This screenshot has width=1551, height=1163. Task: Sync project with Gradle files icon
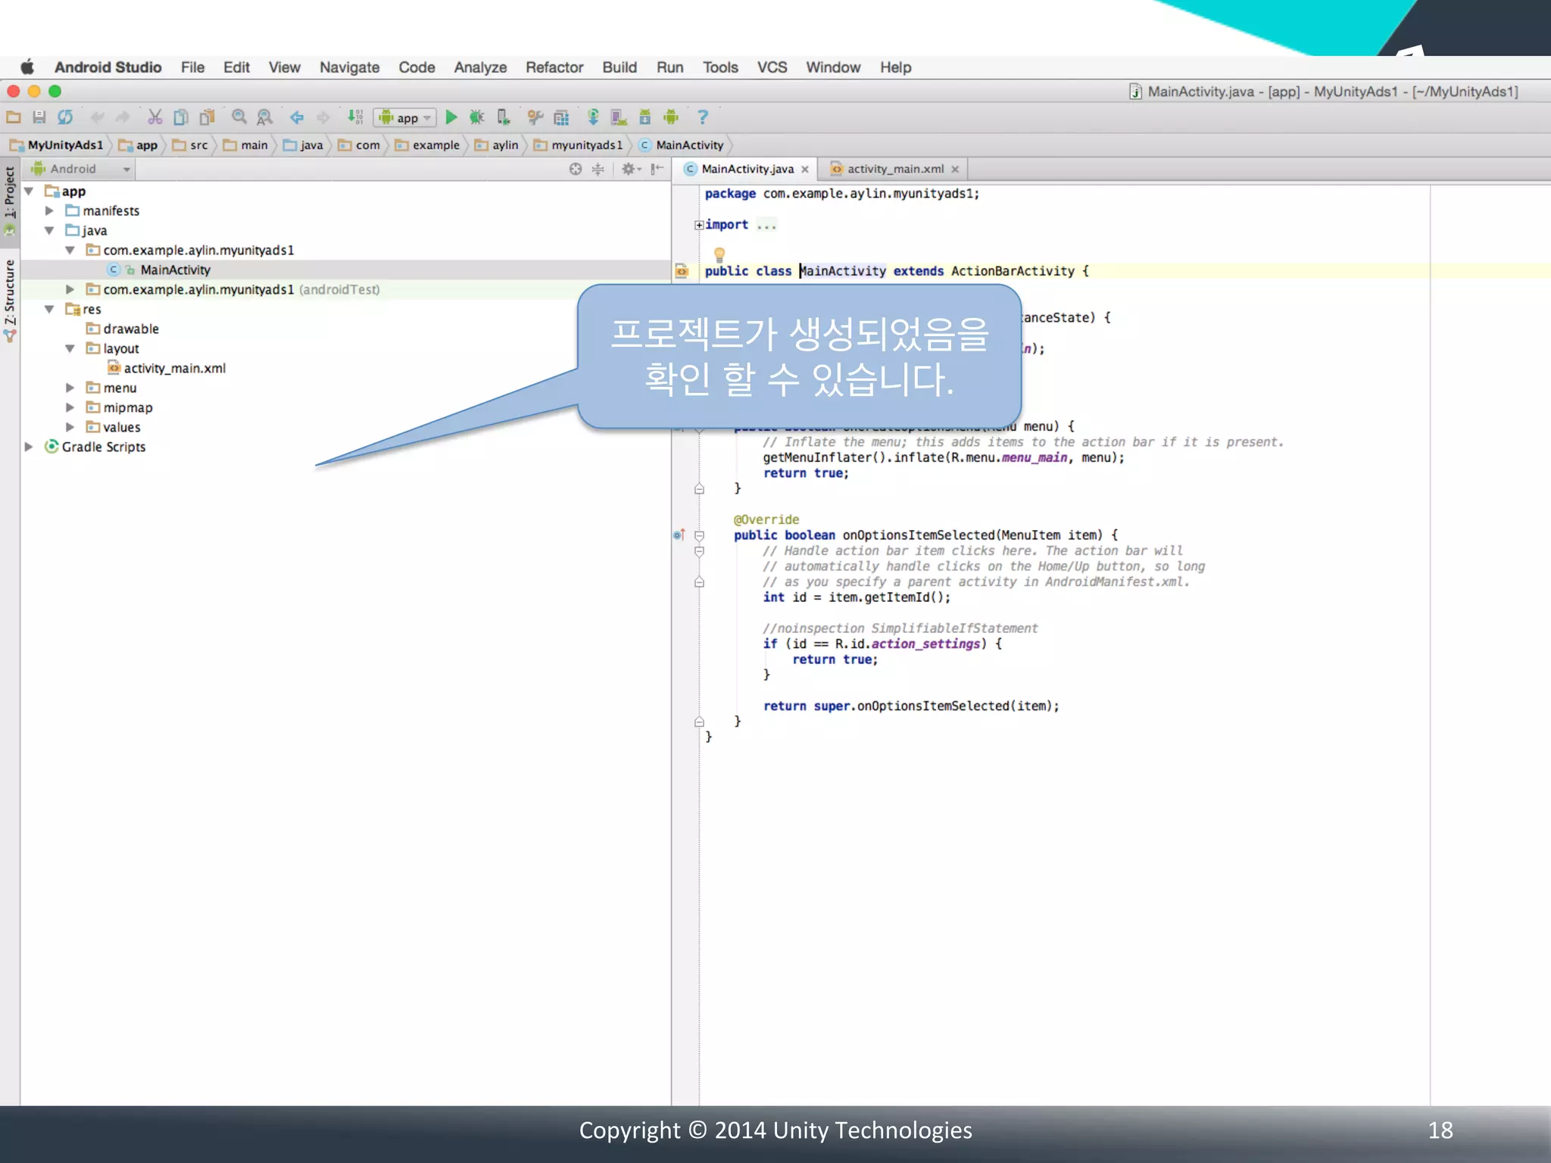[593, 117]
